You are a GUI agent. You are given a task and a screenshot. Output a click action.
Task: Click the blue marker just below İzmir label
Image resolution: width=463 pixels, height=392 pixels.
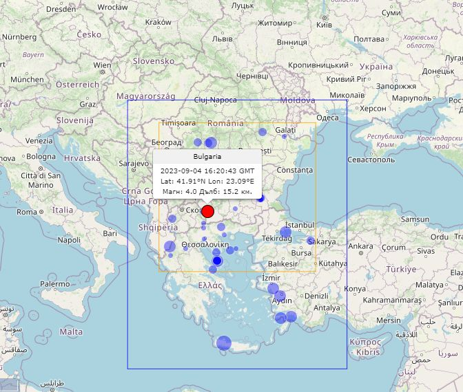click(273, 289)
